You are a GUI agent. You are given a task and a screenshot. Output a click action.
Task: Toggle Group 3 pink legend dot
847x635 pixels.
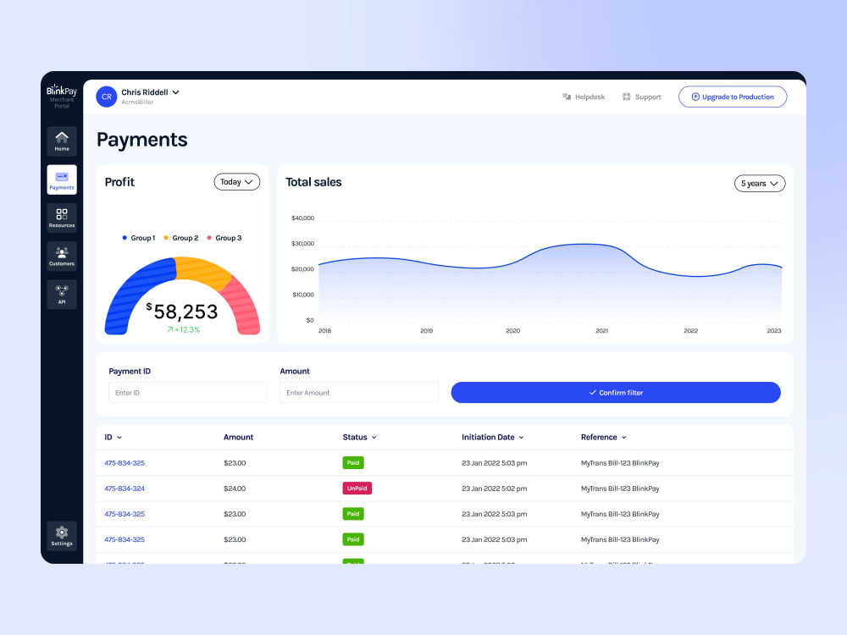click(209, 238)
